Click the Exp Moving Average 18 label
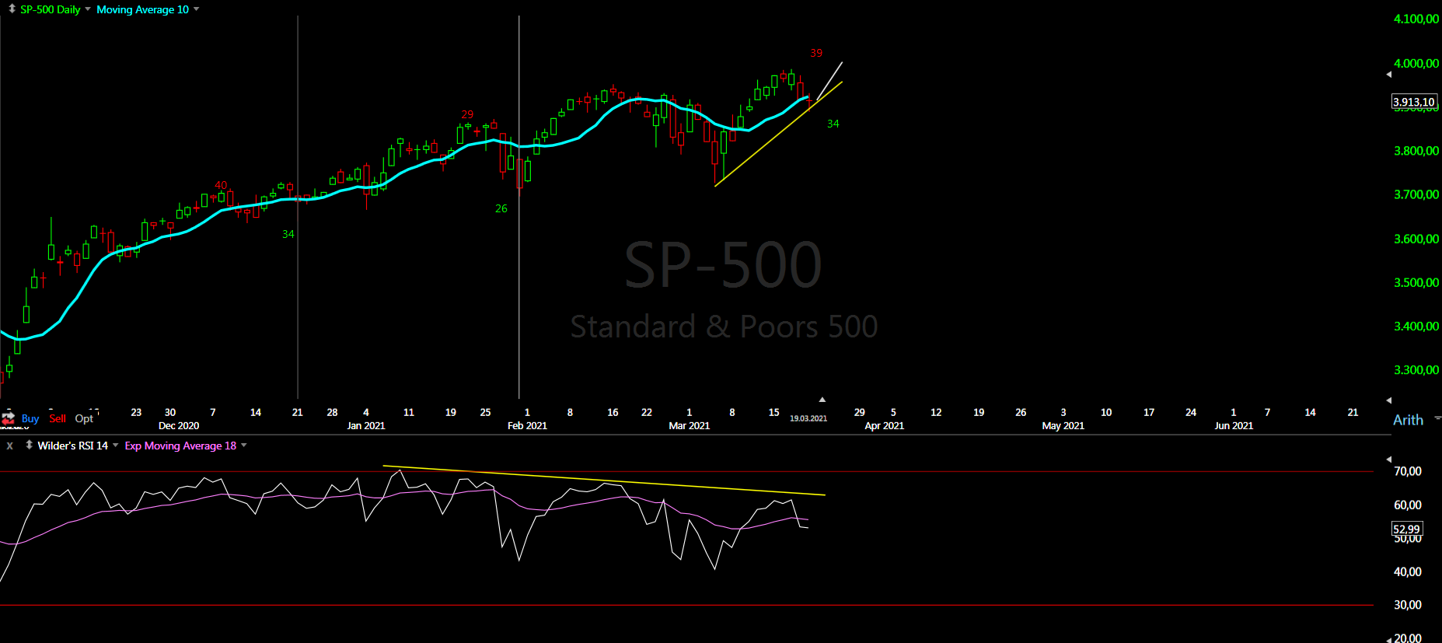 tap(180, 446)
